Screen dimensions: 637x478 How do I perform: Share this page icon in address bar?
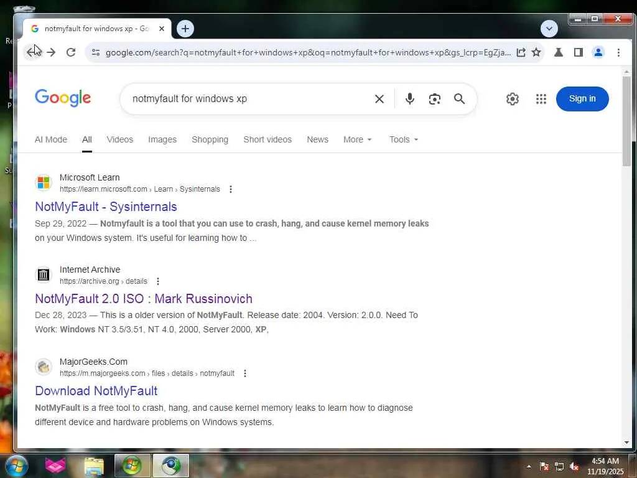[x=521, y=52]
